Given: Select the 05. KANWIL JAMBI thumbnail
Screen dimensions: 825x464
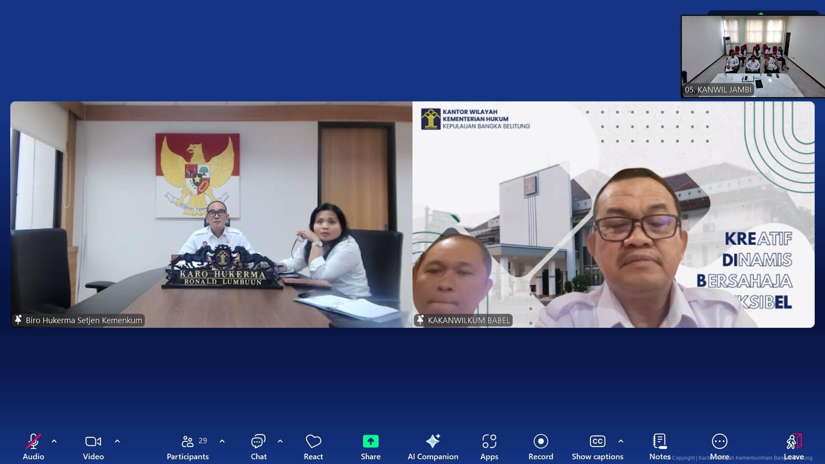Looking at the screenshot, I should 752,56.
